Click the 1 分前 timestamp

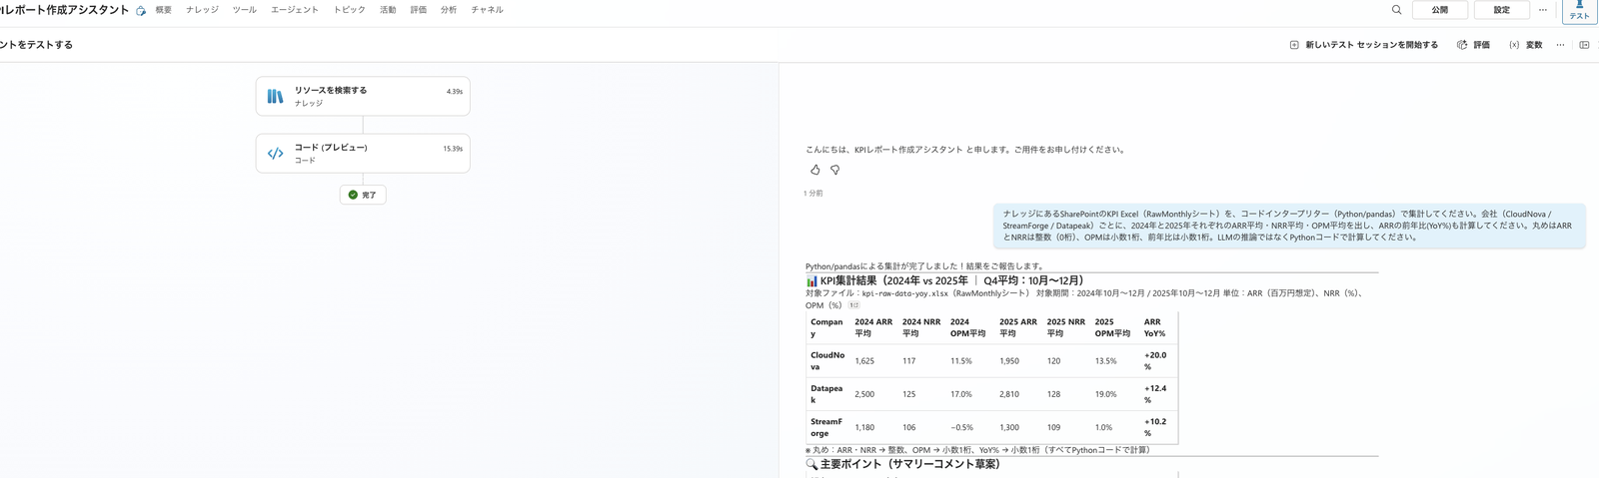pyautogui.click(x=813, y=193)
